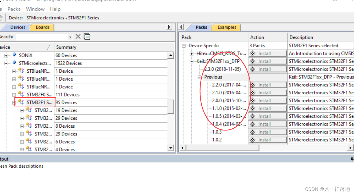This screenshot has width=354, height=194.
Task: Click the '1522 Devices' summary cell
Action: pyautogui.click(x=69, y=63)
